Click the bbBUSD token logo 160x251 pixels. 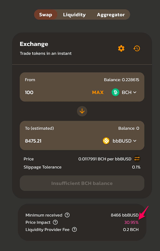(x=106, y=141)
